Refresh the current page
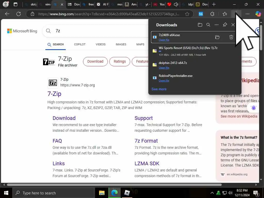The width and height of the screenshot is (264, 198). [x=19, y=14]
